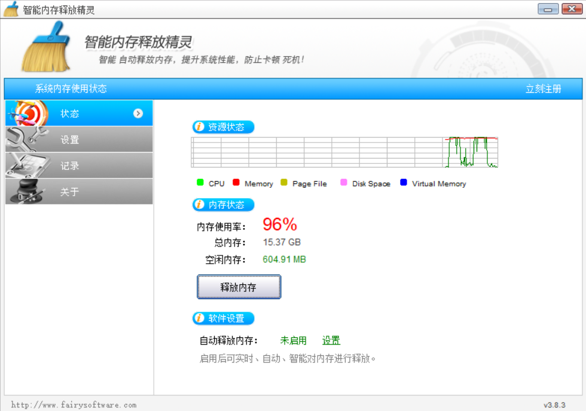Click the info icon on the 资源状态 label
The width and height of the screenshot is (586, 411).
point(200,127)
